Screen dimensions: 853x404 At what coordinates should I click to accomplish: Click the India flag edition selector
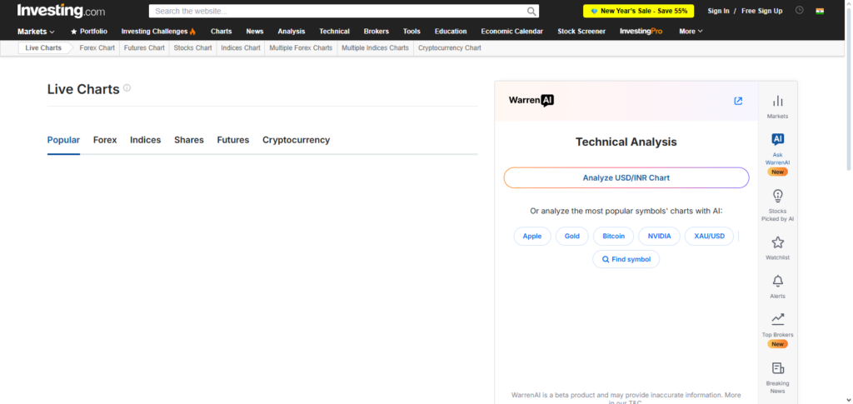coord(820,11)
